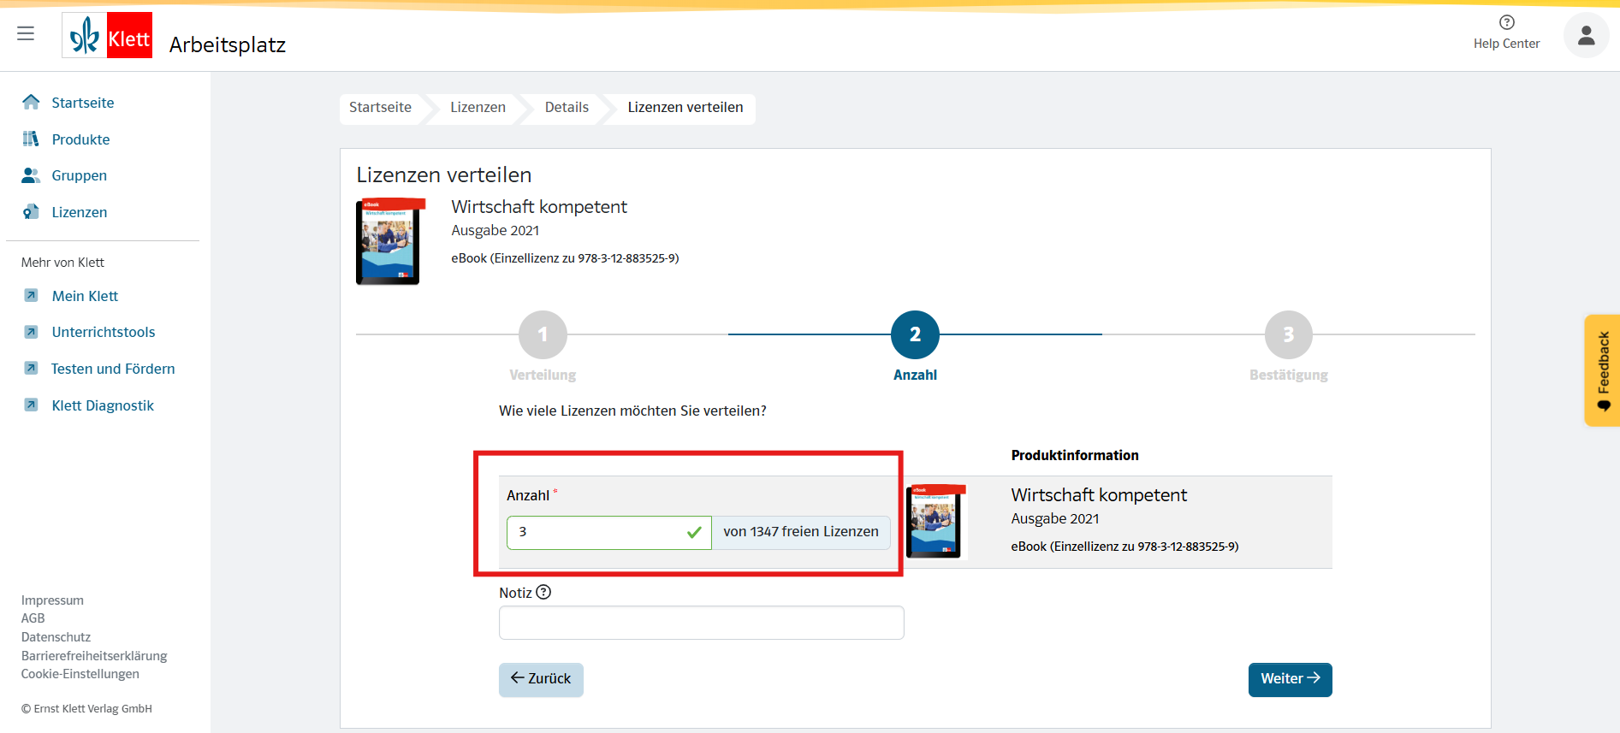The width and height of the screenshot is (1620, 733).
Task: Open Impressum footer link
Action: (x=52, y=600)
